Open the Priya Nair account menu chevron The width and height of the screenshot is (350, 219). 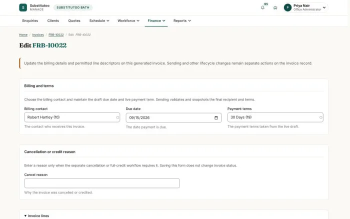tap(324, 7)
